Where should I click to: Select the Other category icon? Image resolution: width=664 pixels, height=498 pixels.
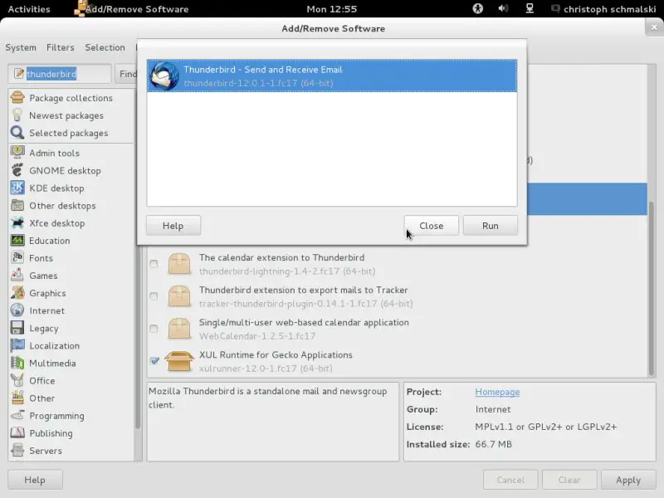pos(17,398)
